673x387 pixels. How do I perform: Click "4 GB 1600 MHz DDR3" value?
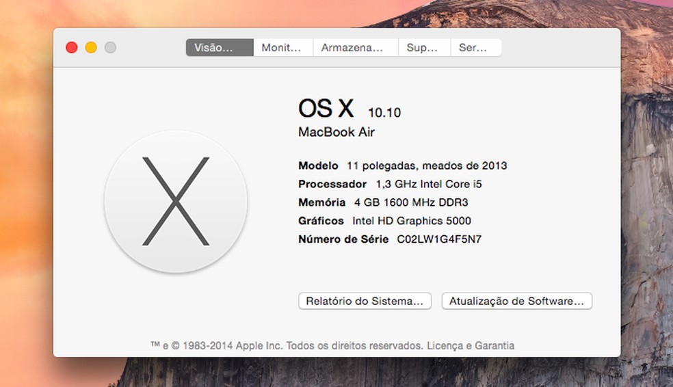tap(411, 202)
